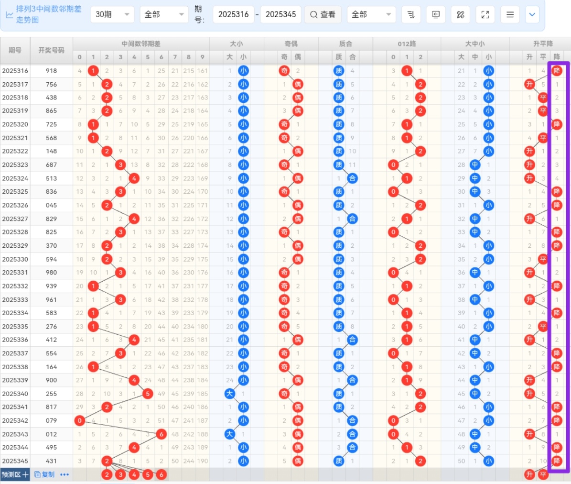
Task: Click the red 2 ball in row 2025345 difference column
Action: (107, 461)
